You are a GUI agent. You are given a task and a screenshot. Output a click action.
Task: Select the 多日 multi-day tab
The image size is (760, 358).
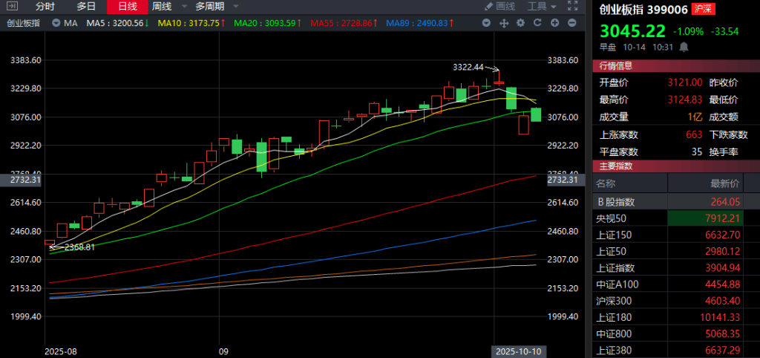(x=86, y=7)
